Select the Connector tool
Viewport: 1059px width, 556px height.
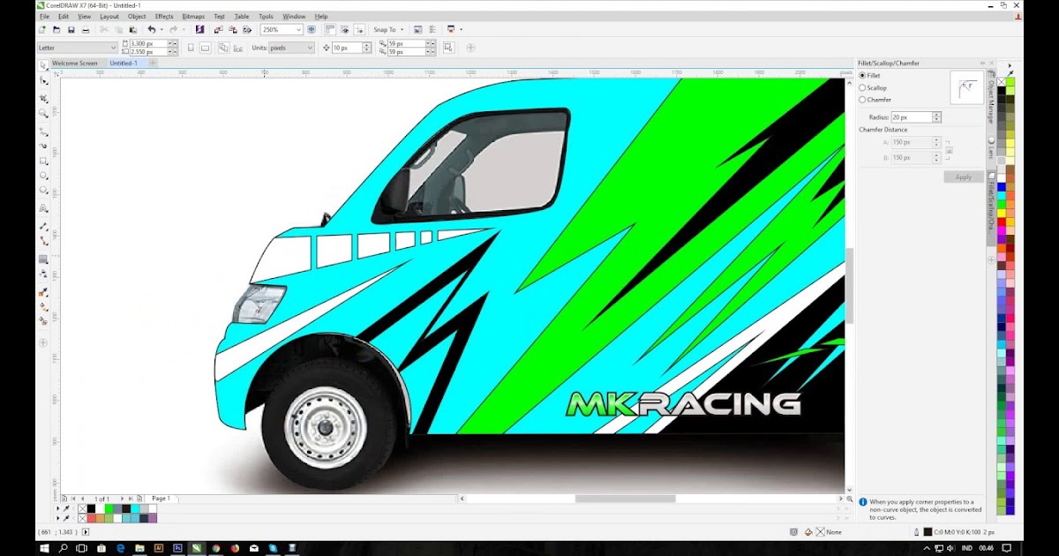43,240
